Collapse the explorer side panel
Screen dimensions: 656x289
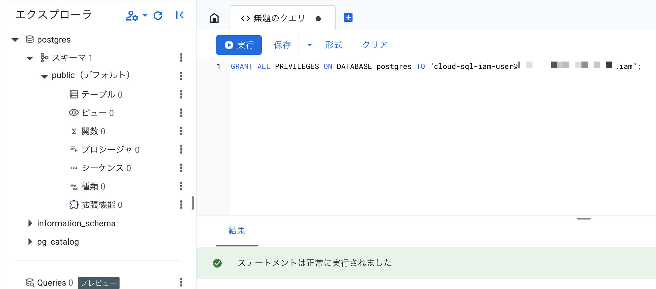pos(180,15)
